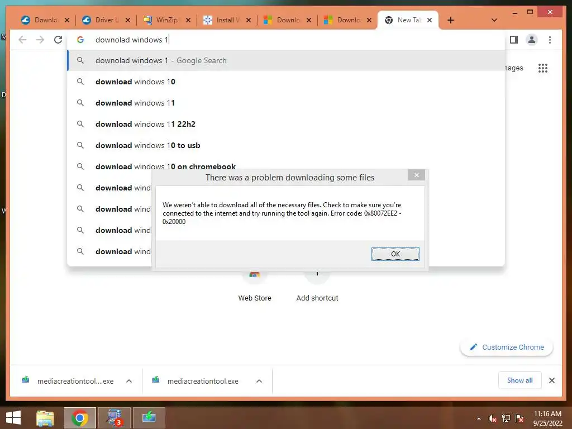This screenshot has width=572, height=429.
Task: Open the taskbar app with red 3 badge
Action: coord(114,418)
